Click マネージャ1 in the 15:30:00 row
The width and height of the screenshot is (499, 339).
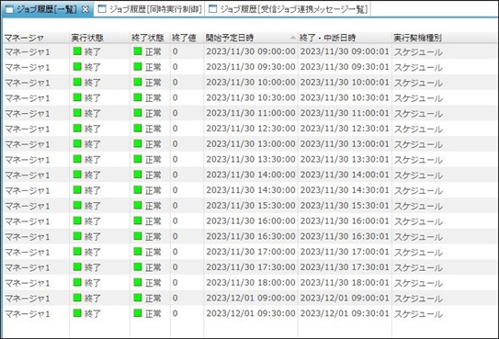pos(28,206)
